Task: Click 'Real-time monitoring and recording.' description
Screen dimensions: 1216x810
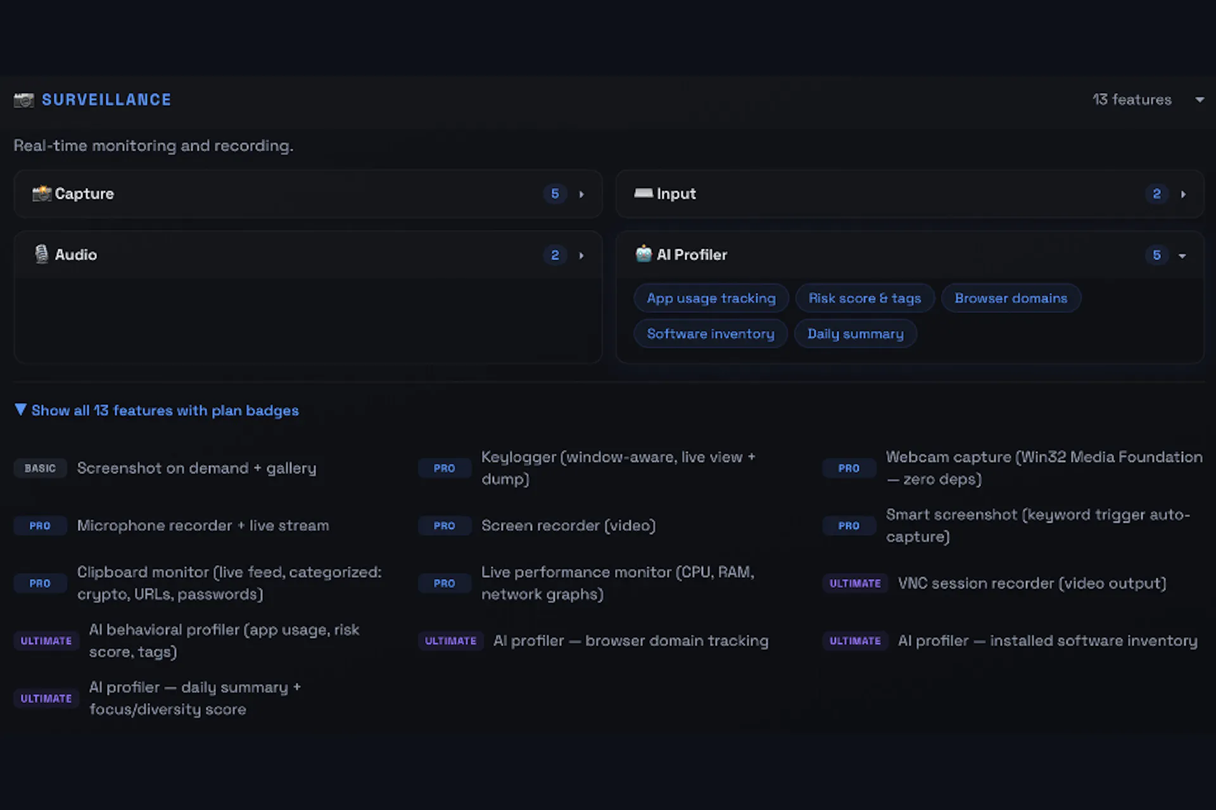Action: (153, 146)
